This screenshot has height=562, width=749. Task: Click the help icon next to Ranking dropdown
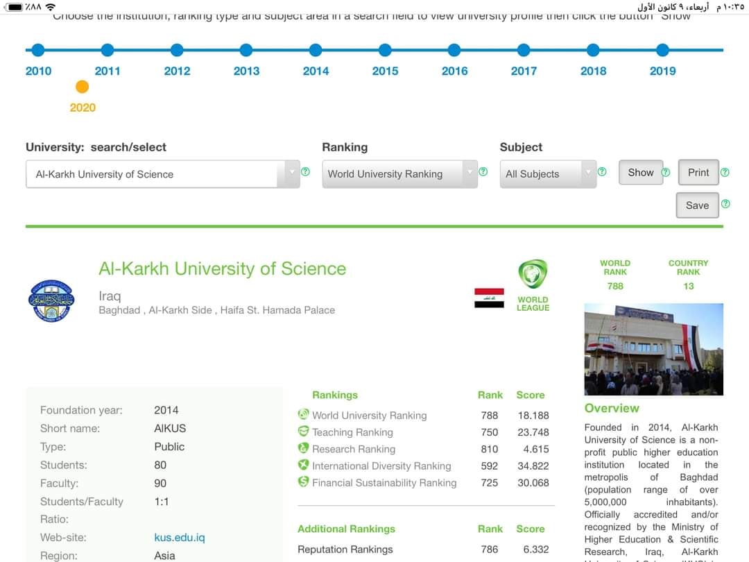(x=483, y=171)
